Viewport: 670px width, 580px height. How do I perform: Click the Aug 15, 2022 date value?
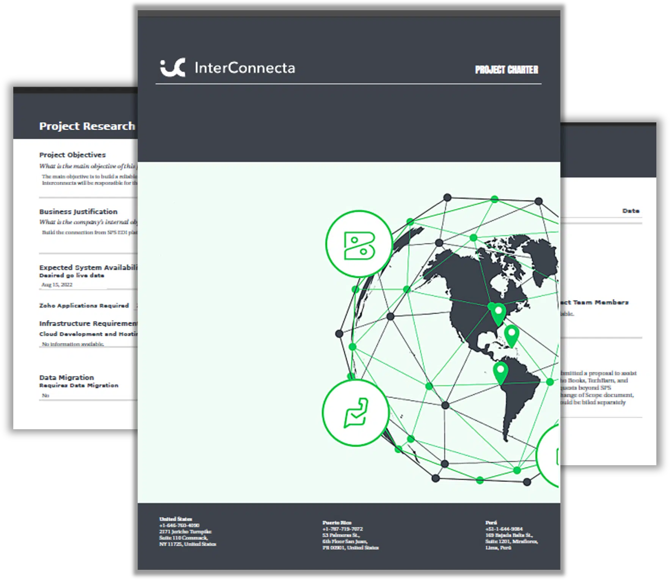tap(57, 285)
